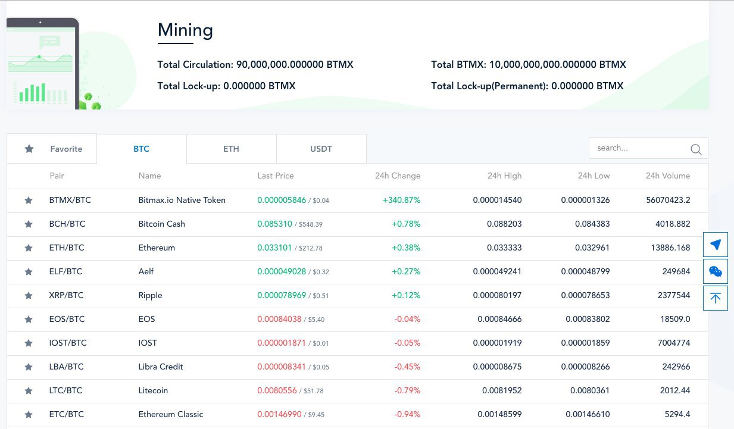The image size is (734, 429).
Task: Star the LTC/BTC pair as favorite
Action: [28, 391]
